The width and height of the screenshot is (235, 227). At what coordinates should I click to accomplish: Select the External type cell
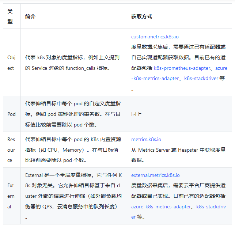click(x=12, y=196)
